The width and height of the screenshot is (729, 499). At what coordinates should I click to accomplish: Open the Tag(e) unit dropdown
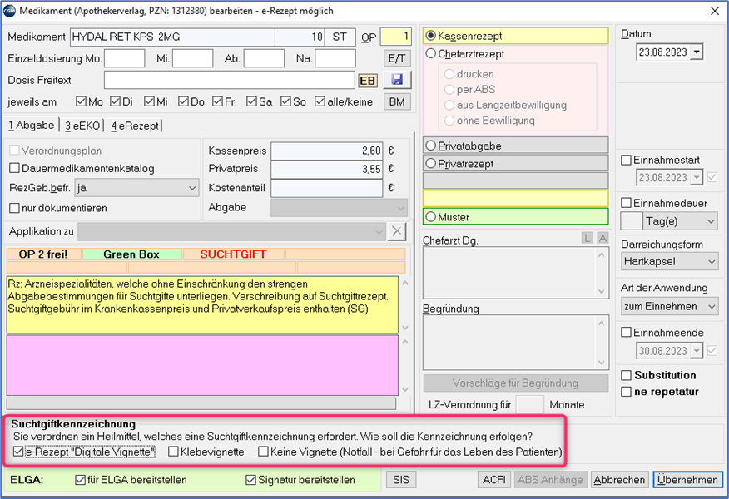click(x=712, y=221)
